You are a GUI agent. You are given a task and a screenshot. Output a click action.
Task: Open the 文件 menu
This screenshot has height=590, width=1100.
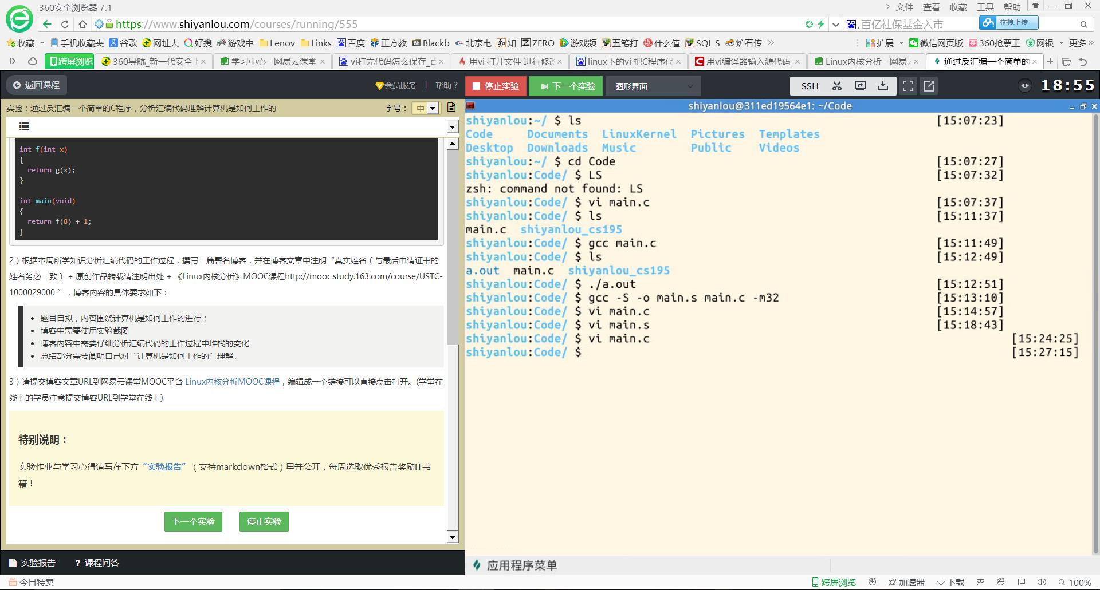[x=904, y=7]
